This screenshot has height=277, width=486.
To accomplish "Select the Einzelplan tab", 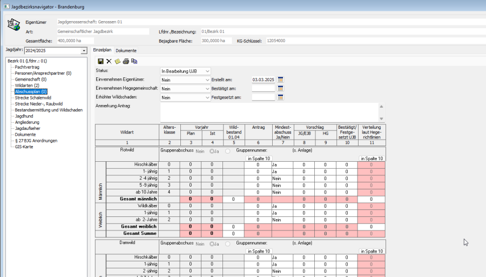I will coord(102,50).
